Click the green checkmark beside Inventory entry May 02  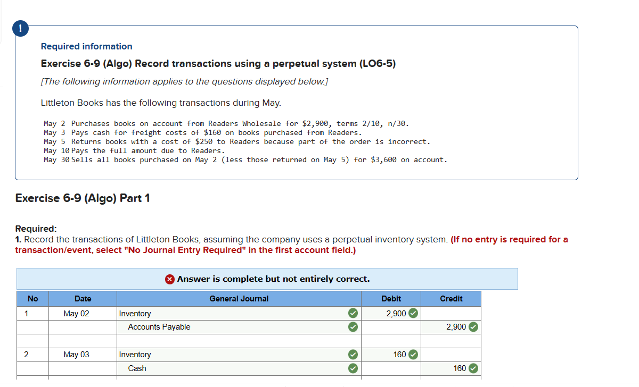coord(353,314)
